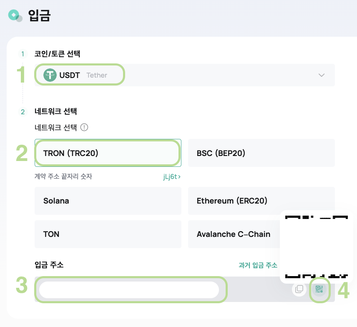Click the step 2 number circle
Viewport: 357px width, 327px height.
pyautogui.click(x=23, y=112)
